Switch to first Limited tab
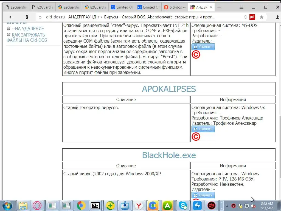 click(x=122, y=7)
